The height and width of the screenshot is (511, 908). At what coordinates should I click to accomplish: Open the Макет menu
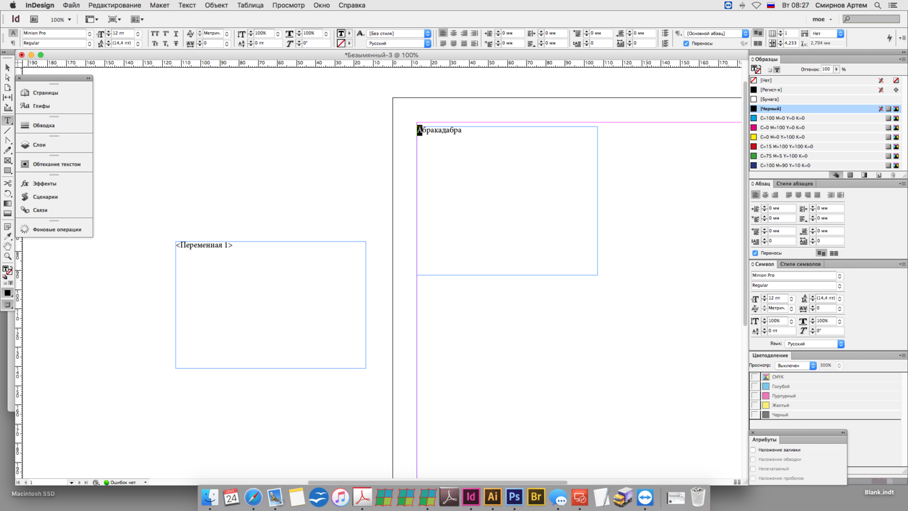159,5
